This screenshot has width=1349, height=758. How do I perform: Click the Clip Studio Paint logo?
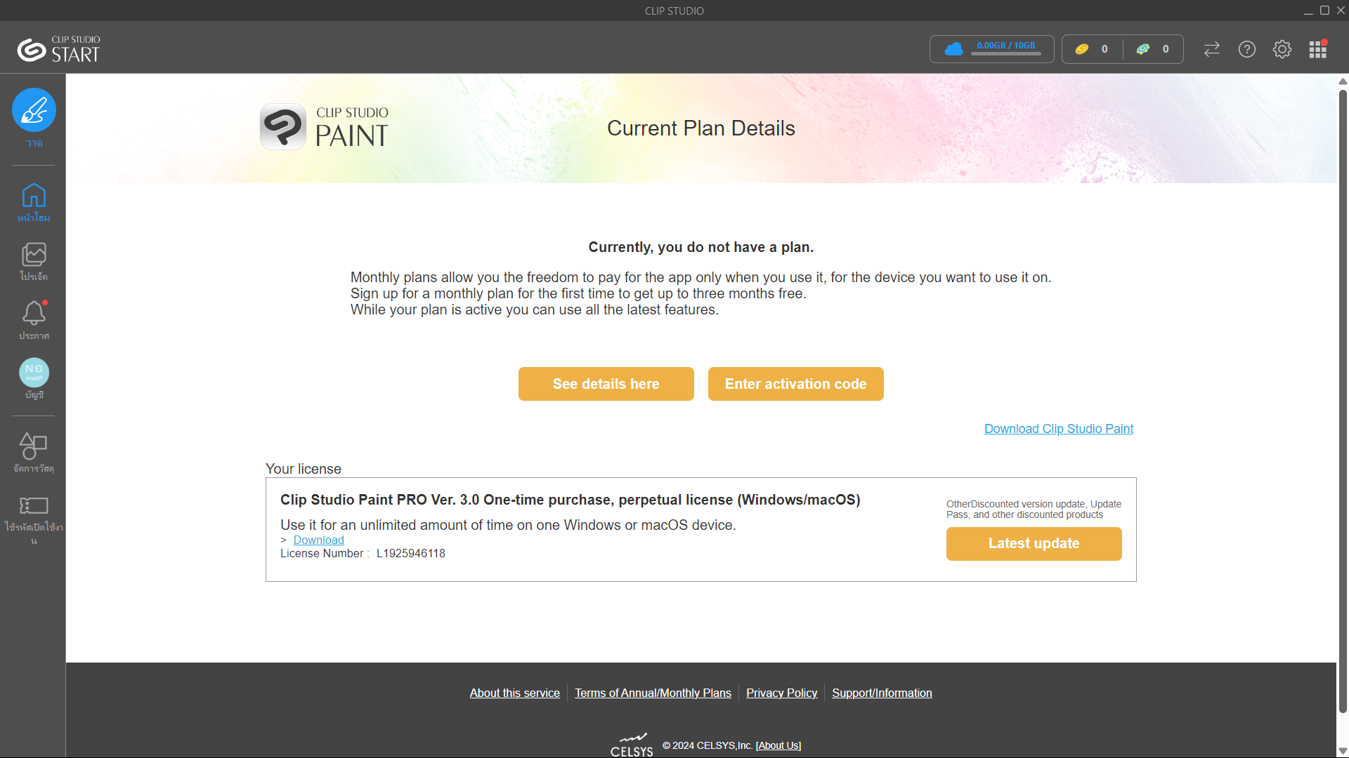324,127
